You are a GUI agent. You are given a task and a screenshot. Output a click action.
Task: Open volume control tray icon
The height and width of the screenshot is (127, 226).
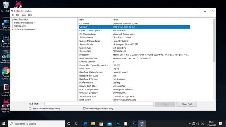[x=198, y=124]
